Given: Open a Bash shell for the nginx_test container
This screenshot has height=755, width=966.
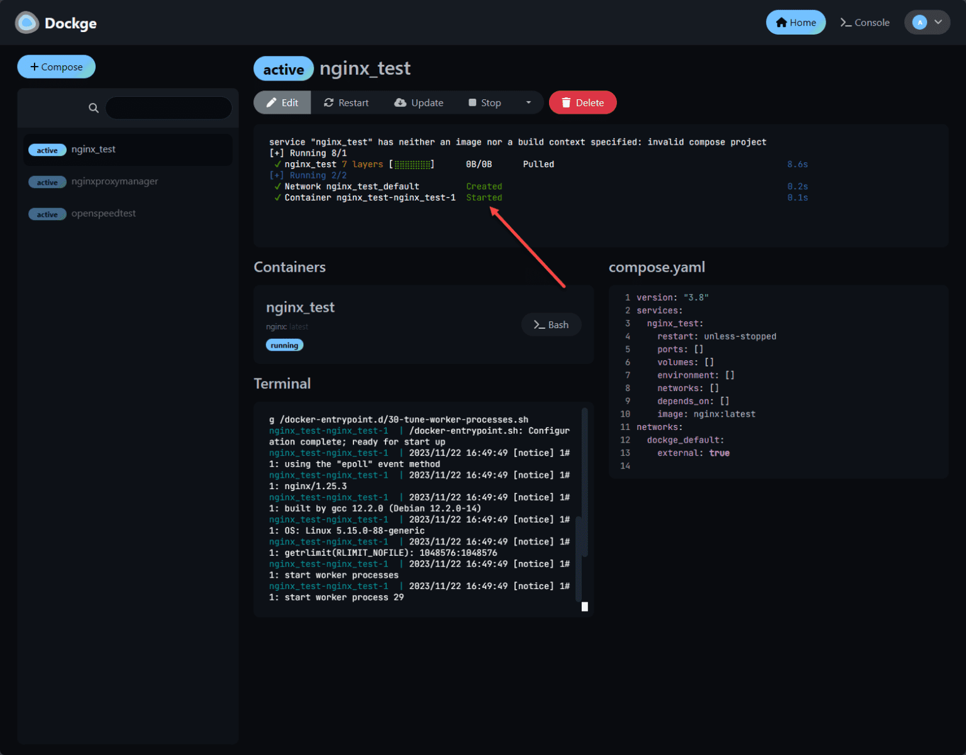Looking at the screenshot, I should [x=551, y=324].
